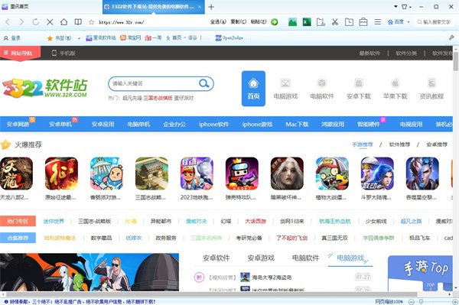Click the browser forward arrow
The width and height of the screenshot is (459, 305).
pyautogui.click(x=21, y=22)
